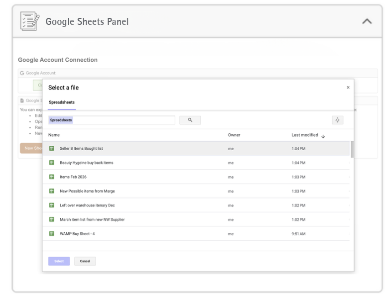Screen dimensions: 392x294
Task: Click the Google Sheets Panel checklist icon
Action: [x=30, y=21]
